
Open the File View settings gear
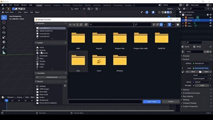tap(178, 25)
